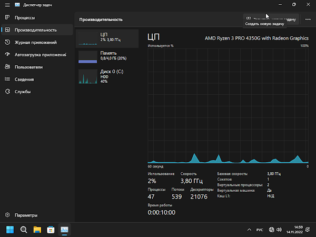Open Параметры at bottom of sidebar

[37, 215]
